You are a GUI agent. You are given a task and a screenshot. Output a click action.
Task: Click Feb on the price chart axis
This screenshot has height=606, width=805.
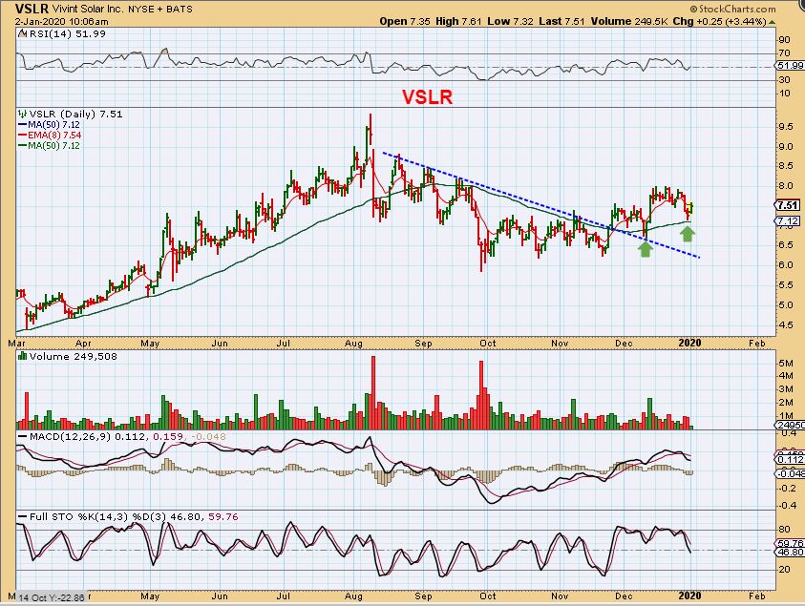[x=757, y=344]
